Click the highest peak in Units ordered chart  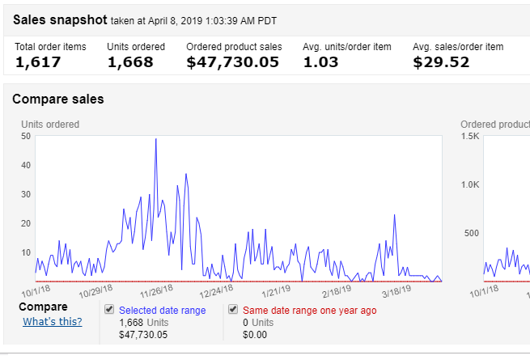tap(155, 140)
